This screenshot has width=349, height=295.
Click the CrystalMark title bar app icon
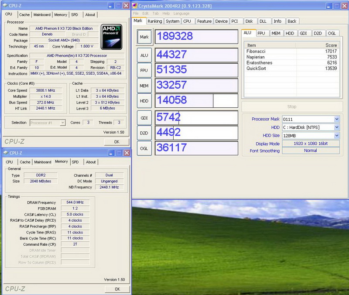[135, 6]
